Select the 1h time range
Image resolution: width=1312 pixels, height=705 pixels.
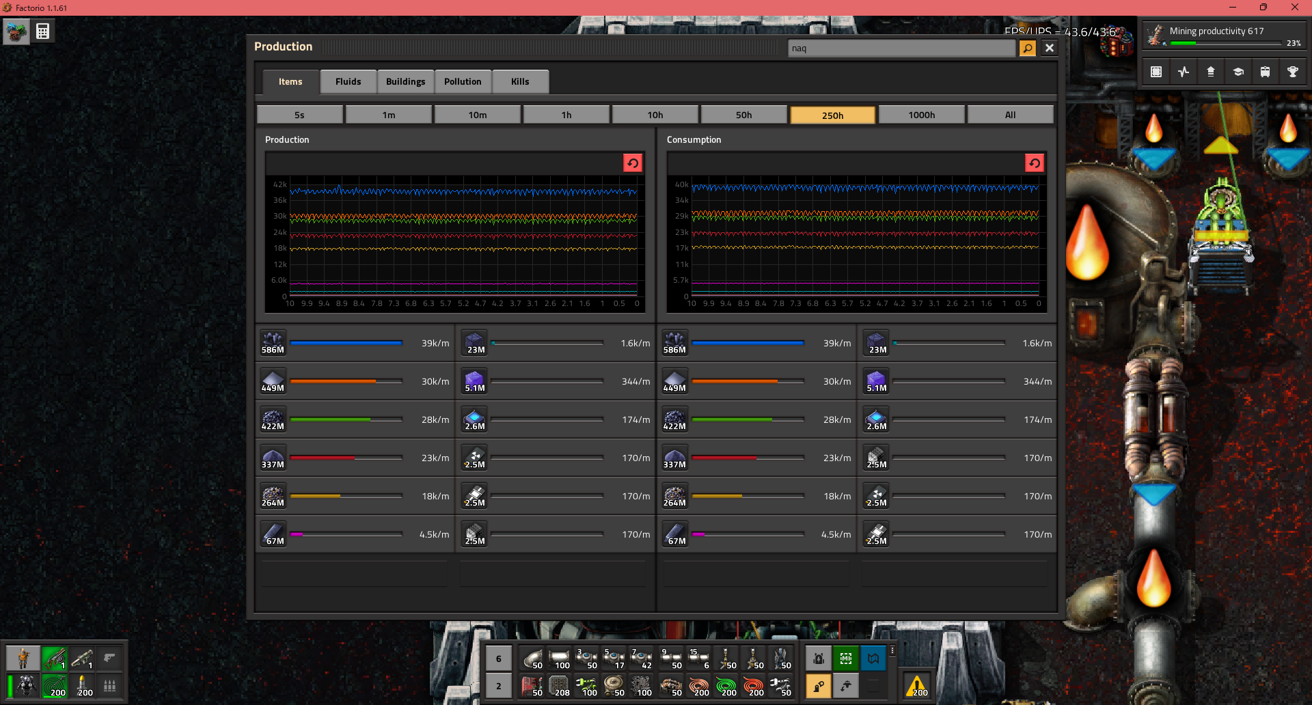(566, 115)
